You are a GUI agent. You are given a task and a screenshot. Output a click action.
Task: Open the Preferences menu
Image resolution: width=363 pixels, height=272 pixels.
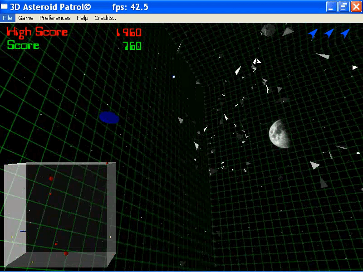55,18
